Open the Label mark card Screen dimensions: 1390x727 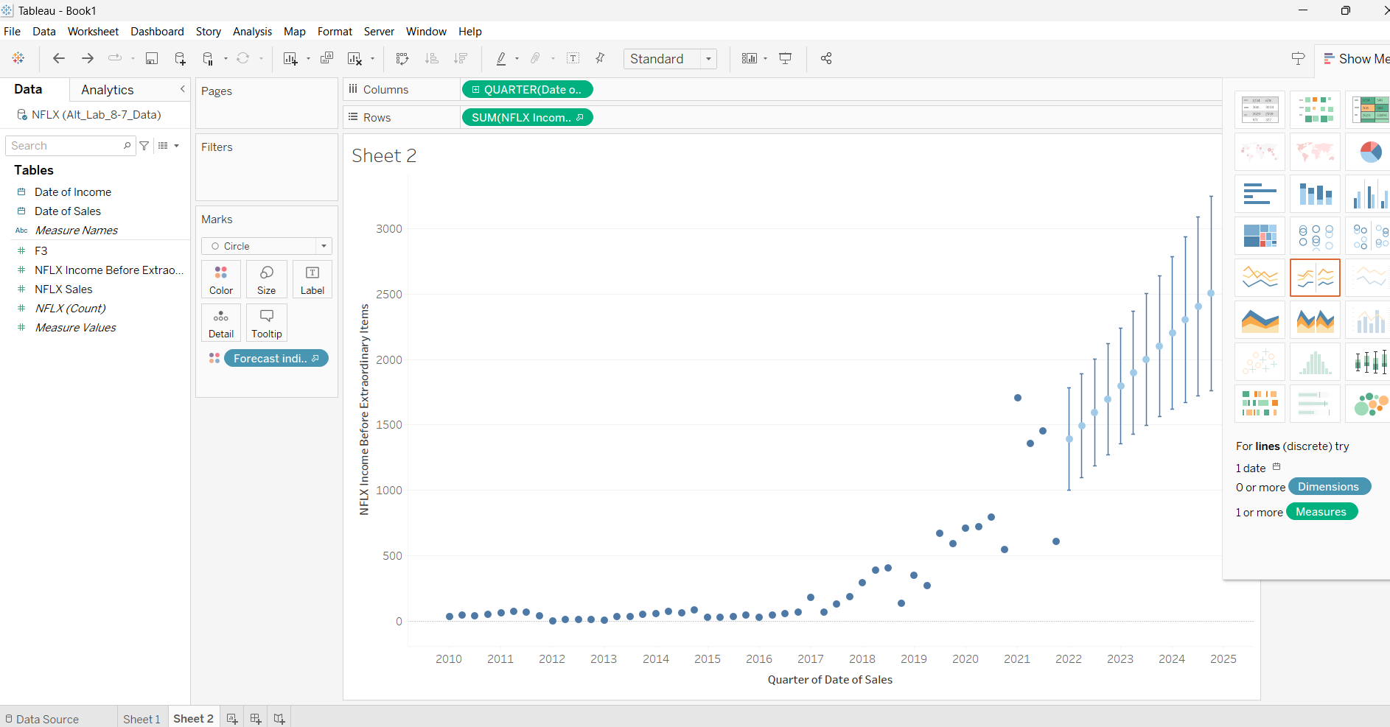[x=312, y=279]
